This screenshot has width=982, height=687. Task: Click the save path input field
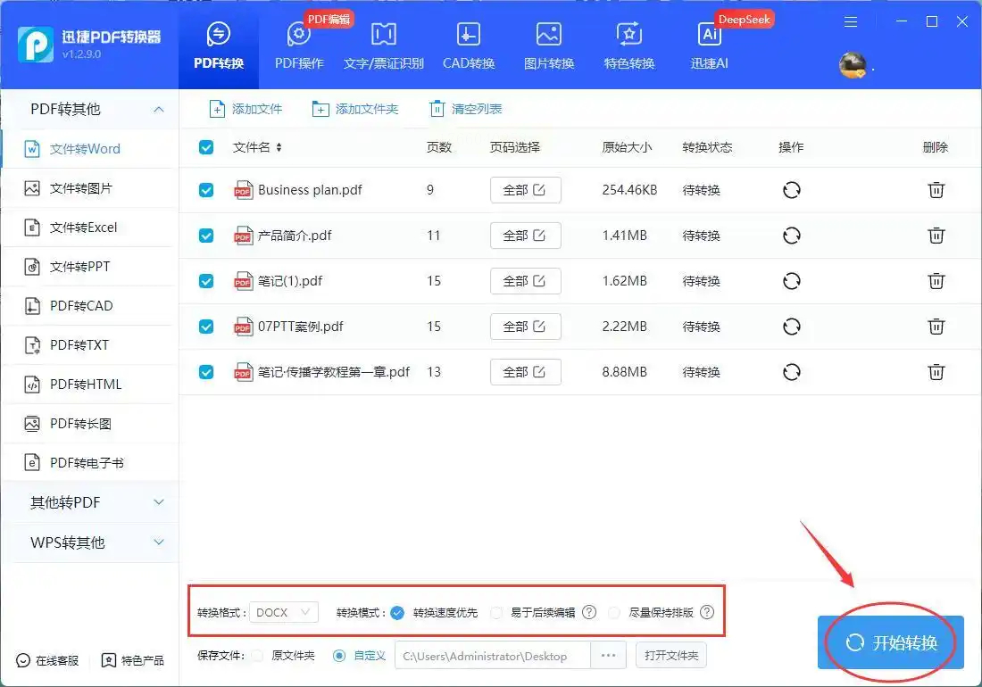[x=492, y=656]
